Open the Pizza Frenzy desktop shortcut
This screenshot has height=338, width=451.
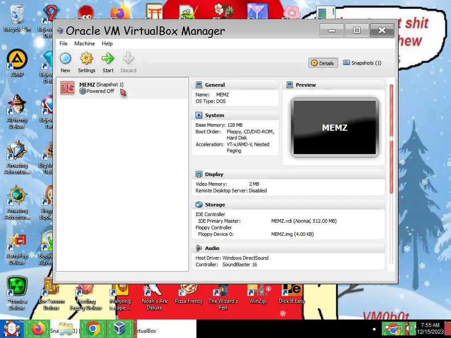coord(189,294)
